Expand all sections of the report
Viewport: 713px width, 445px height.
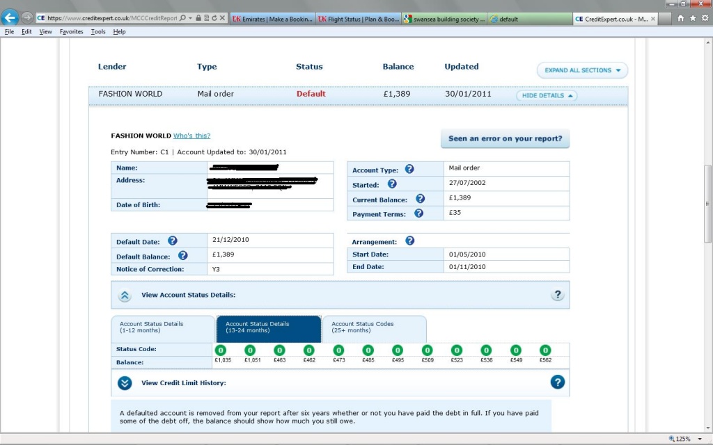[x=582, y=70]
